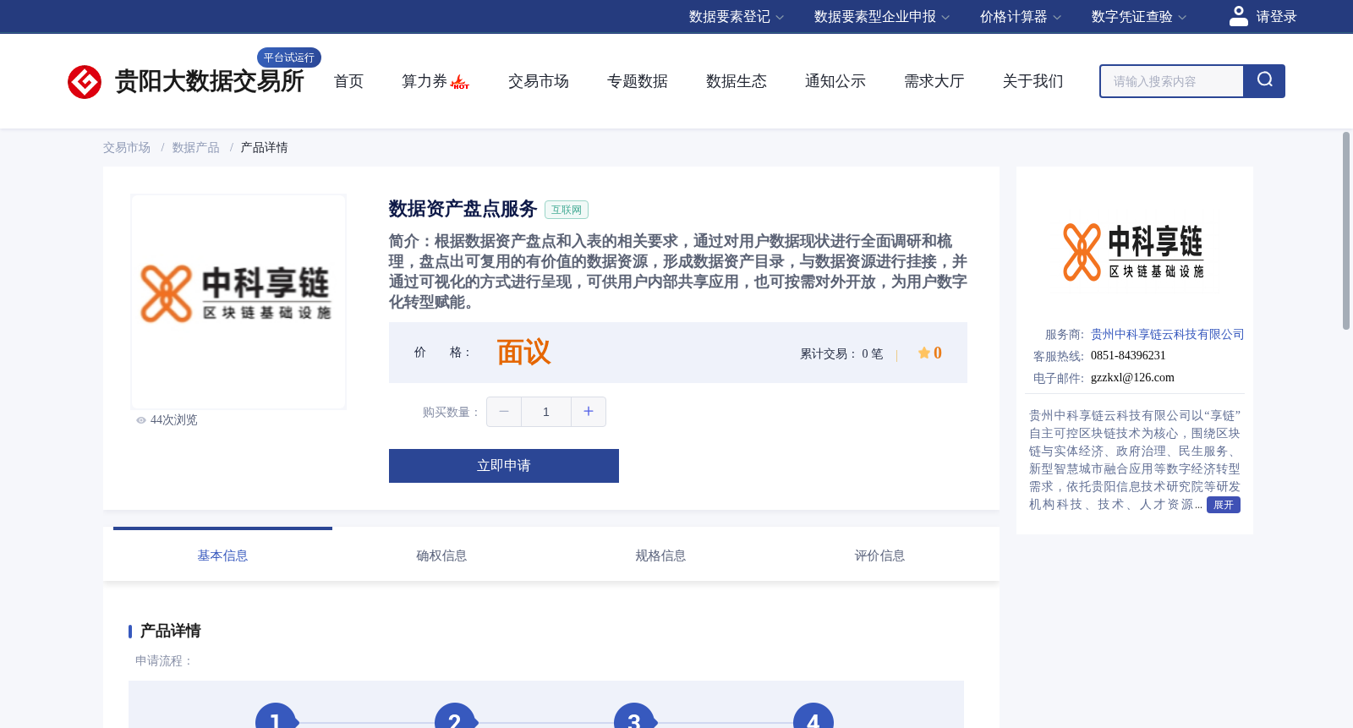The width and height of the screenshot is (1353, 728).
Task: Switch to the 规格信息 tab
Action: (x=660, y=556)
